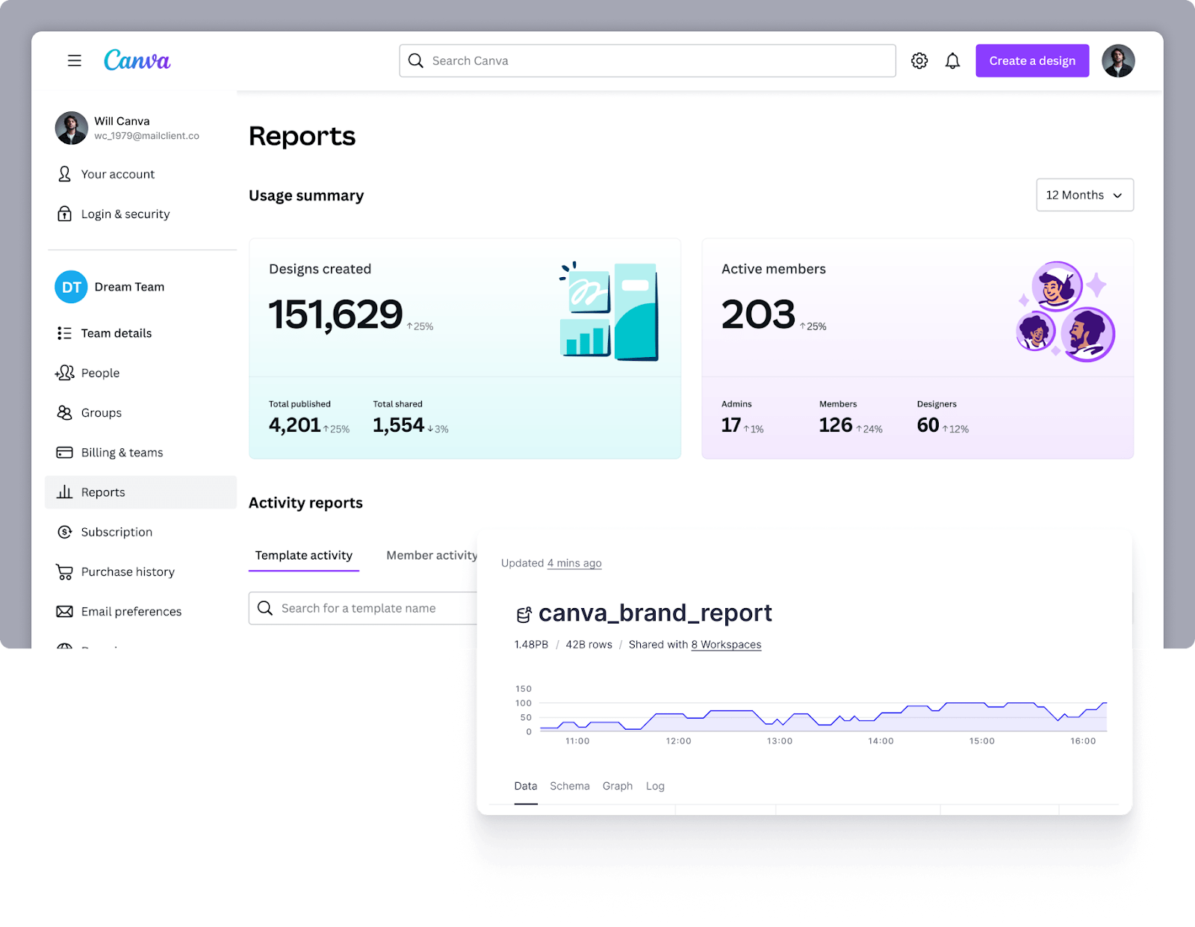The height and width of the screenshot is (927, 1195).
Task: Click the chevron in 12 Months dropdown
Action: 1118,196
